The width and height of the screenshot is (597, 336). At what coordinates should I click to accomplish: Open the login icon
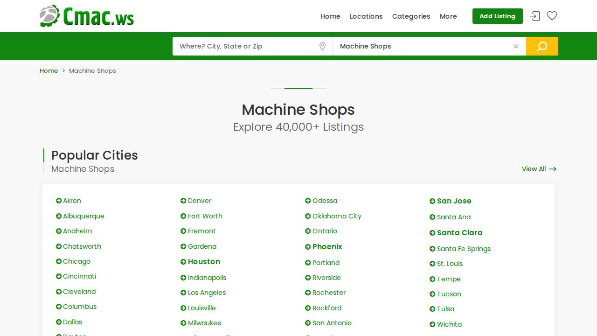pos(535,16)
